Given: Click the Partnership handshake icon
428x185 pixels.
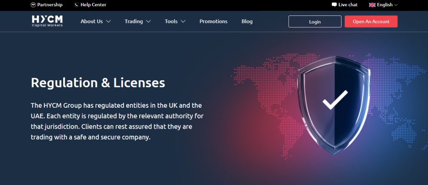Looking at the screenshot, I should 33,5.
